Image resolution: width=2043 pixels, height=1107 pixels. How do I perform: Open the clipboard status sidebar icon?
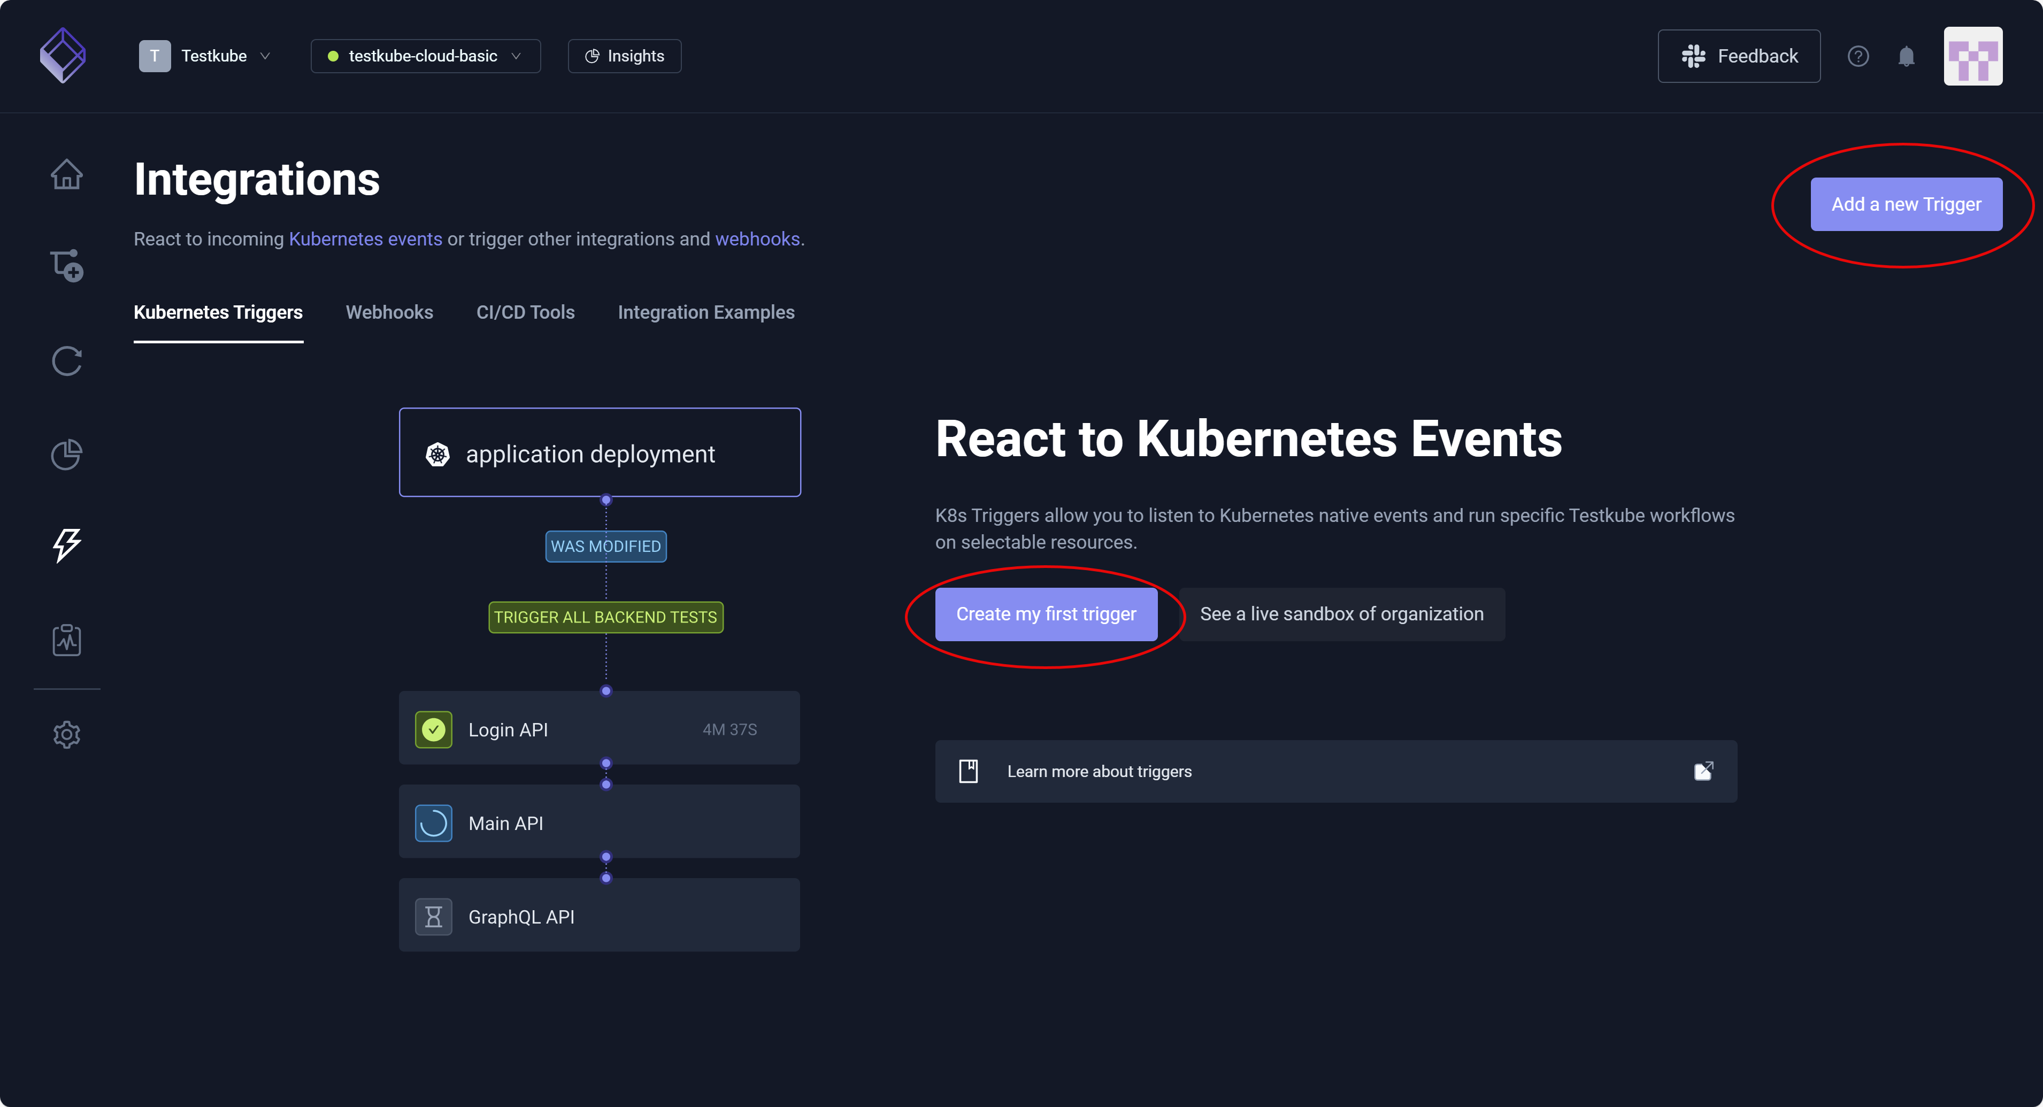67,639
